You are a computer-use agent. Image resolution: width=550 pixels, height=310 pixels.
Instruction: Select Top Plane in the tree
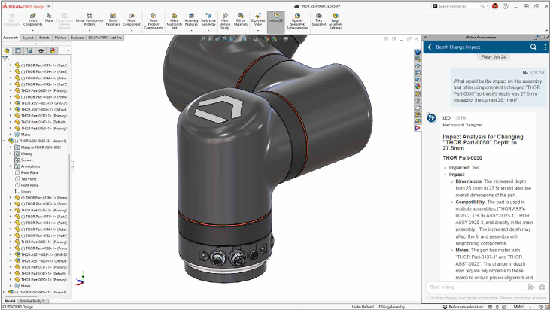(29, 179)
